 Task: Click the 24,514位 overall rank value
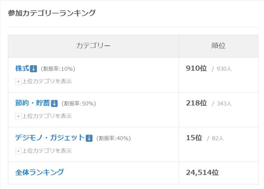tap(202, 172)
